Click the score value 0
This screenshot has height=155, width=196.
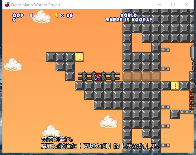(x=14, y=20)
